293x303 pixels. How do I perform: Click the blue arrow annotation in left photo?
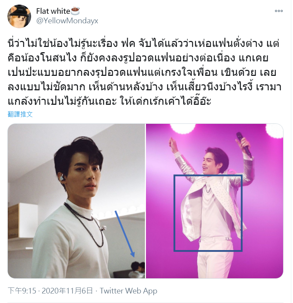point(125,234)
